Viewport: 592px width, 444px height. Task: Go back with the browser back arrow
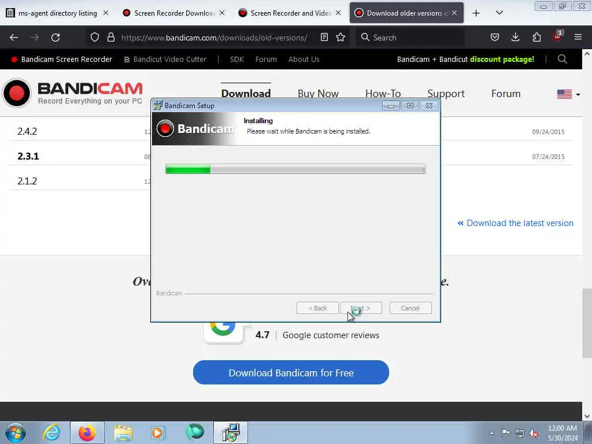(14, 38)
